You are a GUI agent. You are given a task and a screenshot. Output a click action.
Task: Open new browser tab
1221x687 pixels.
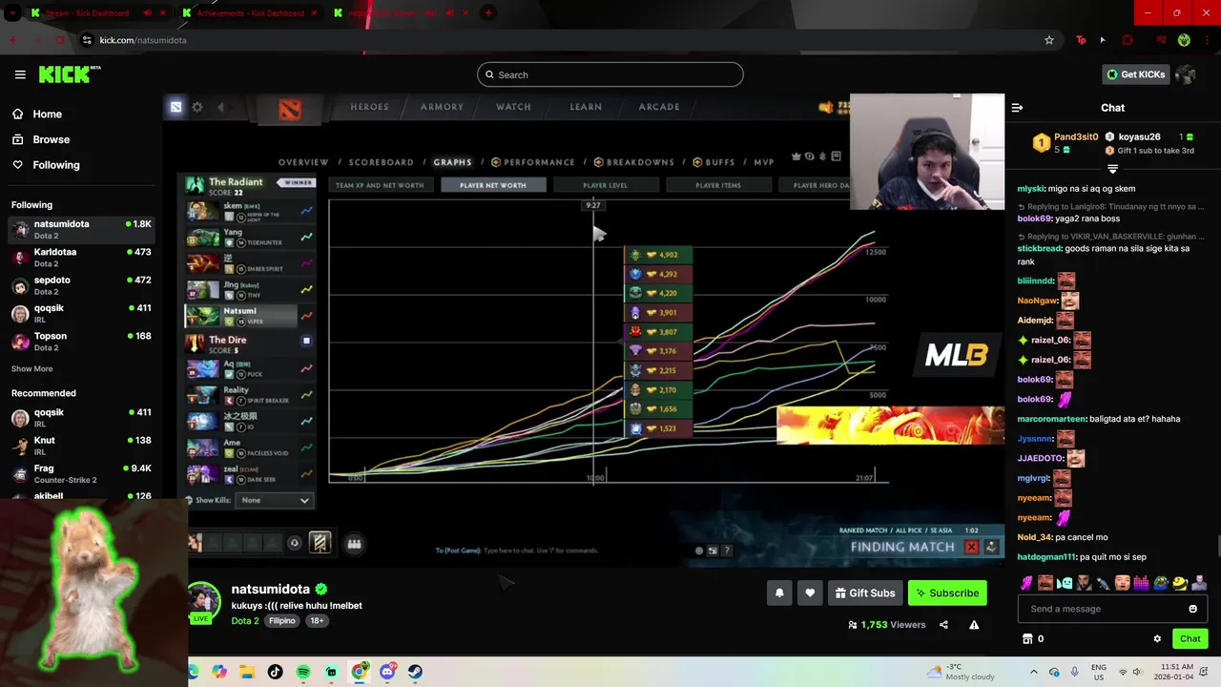[x=488, y=13]
